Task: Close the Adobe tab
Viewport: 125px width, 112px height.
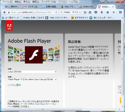Action: 113,7
